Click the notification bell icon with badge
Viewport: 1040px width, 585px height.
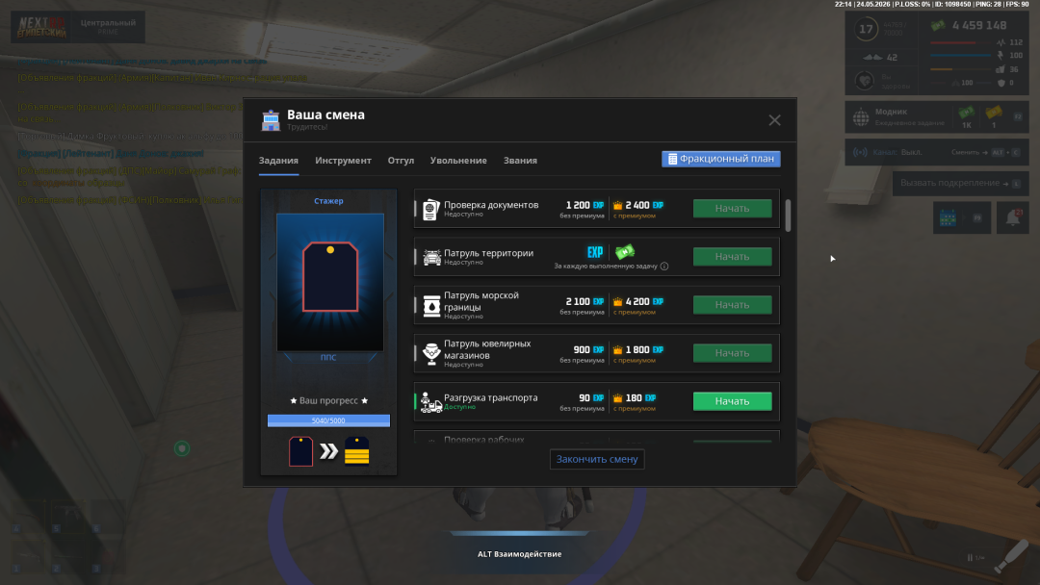(x=1013, y=217)
